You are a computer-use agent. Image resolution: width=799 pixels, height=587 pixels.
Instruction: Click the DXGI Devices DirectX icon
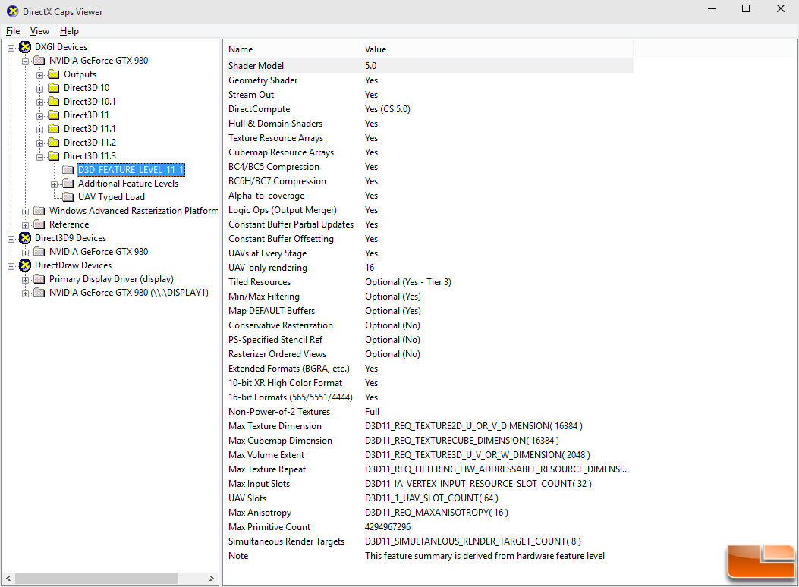point(25,47)
